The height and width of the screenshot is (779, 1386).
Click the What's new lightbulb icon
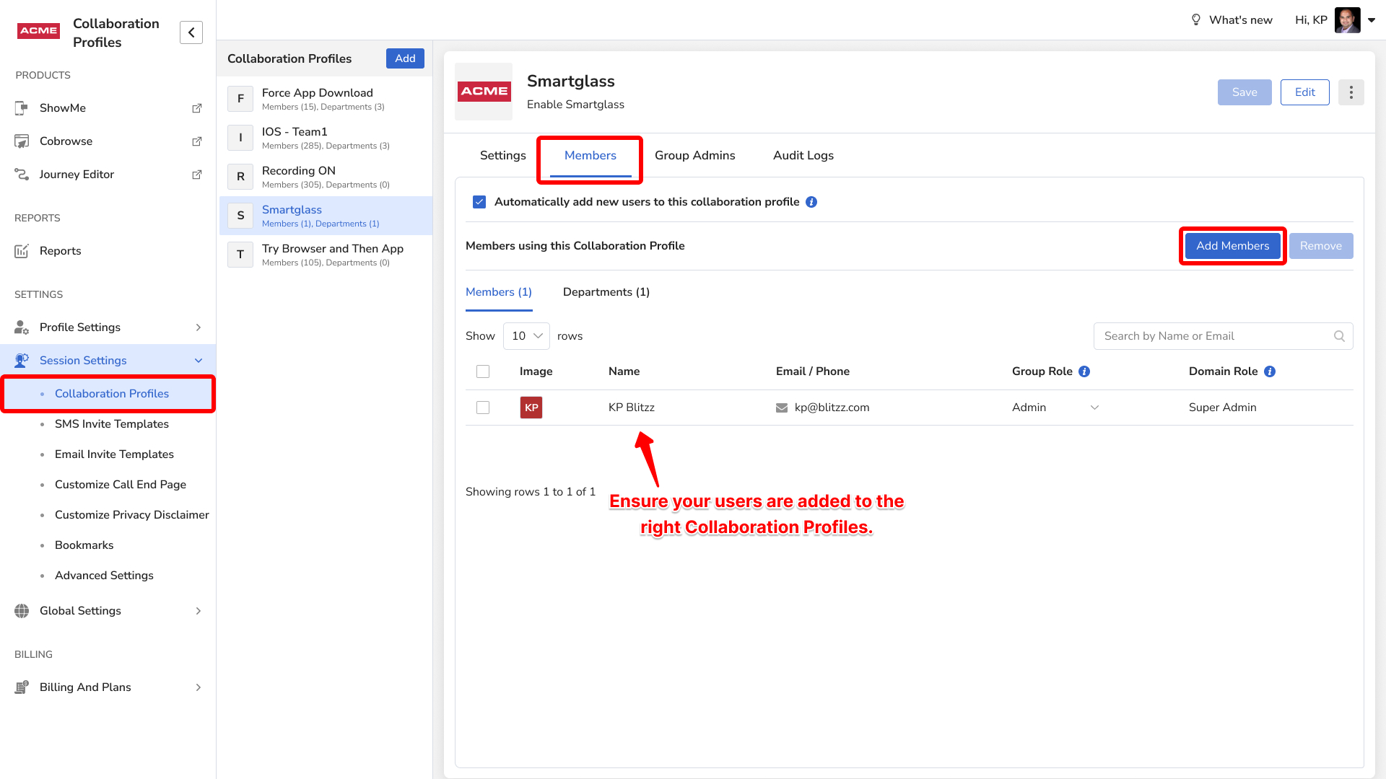(x=1195, y=20)
